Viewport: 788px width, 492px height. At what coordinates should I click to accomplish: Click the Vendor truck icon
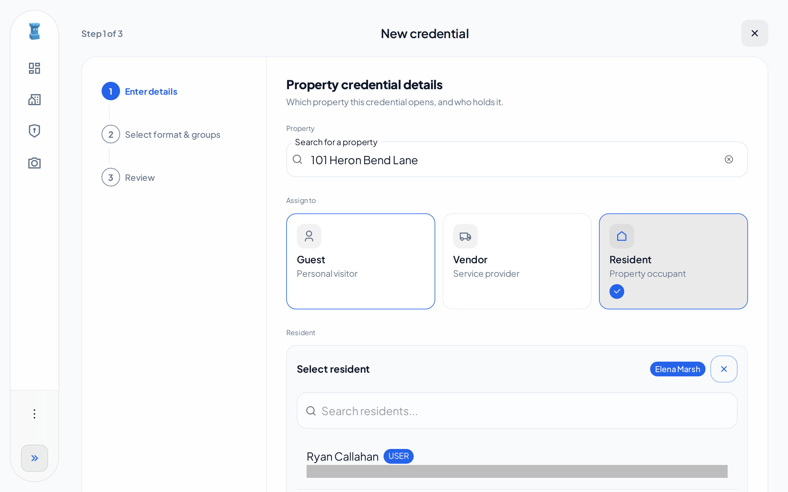pos(465,236)
